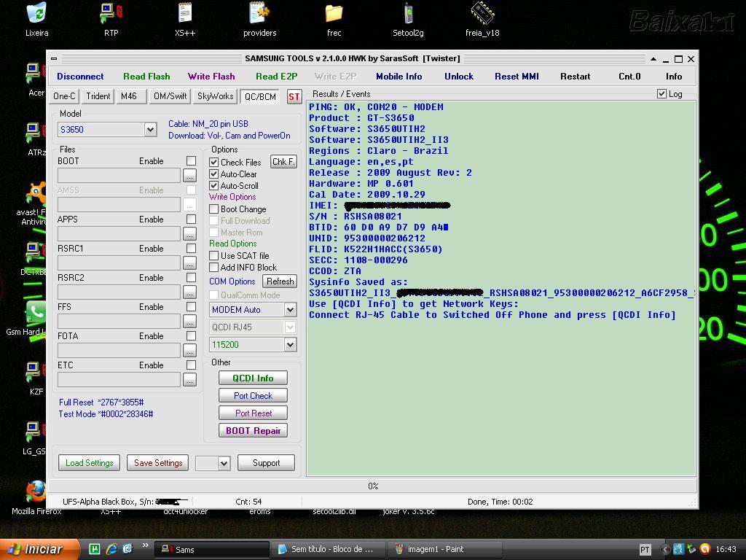Uncheck the Auto-Clear option
The width and height of the screenshot is (746, 560).
[x=214, y=174]
